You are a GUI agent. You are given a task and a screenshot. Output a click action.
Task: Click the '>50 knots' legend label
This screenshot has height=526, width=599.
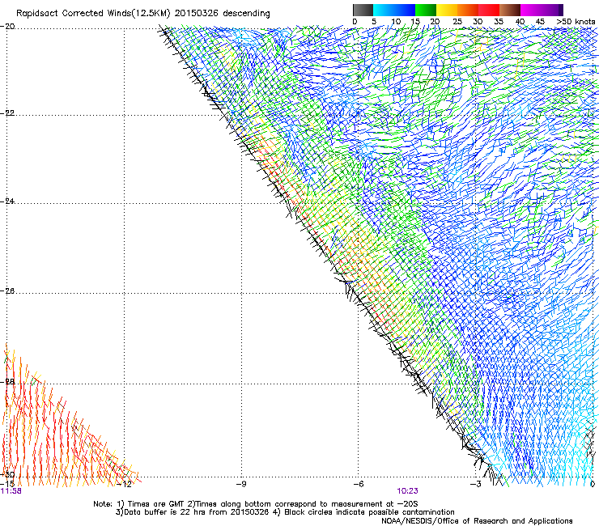coord(576,22)
